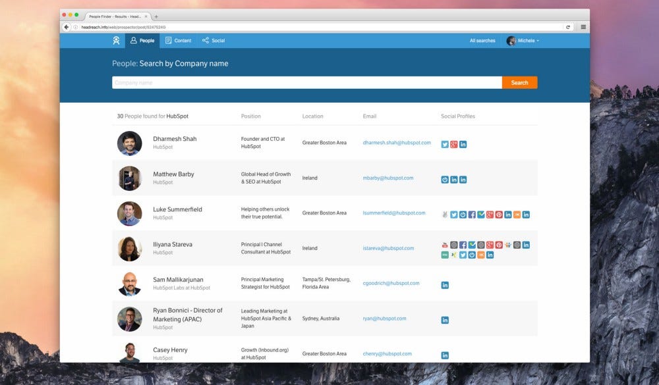Open Iliyana Stareva's Foursquare checkmark icon
Screen dimensions: 659x385
472,245
